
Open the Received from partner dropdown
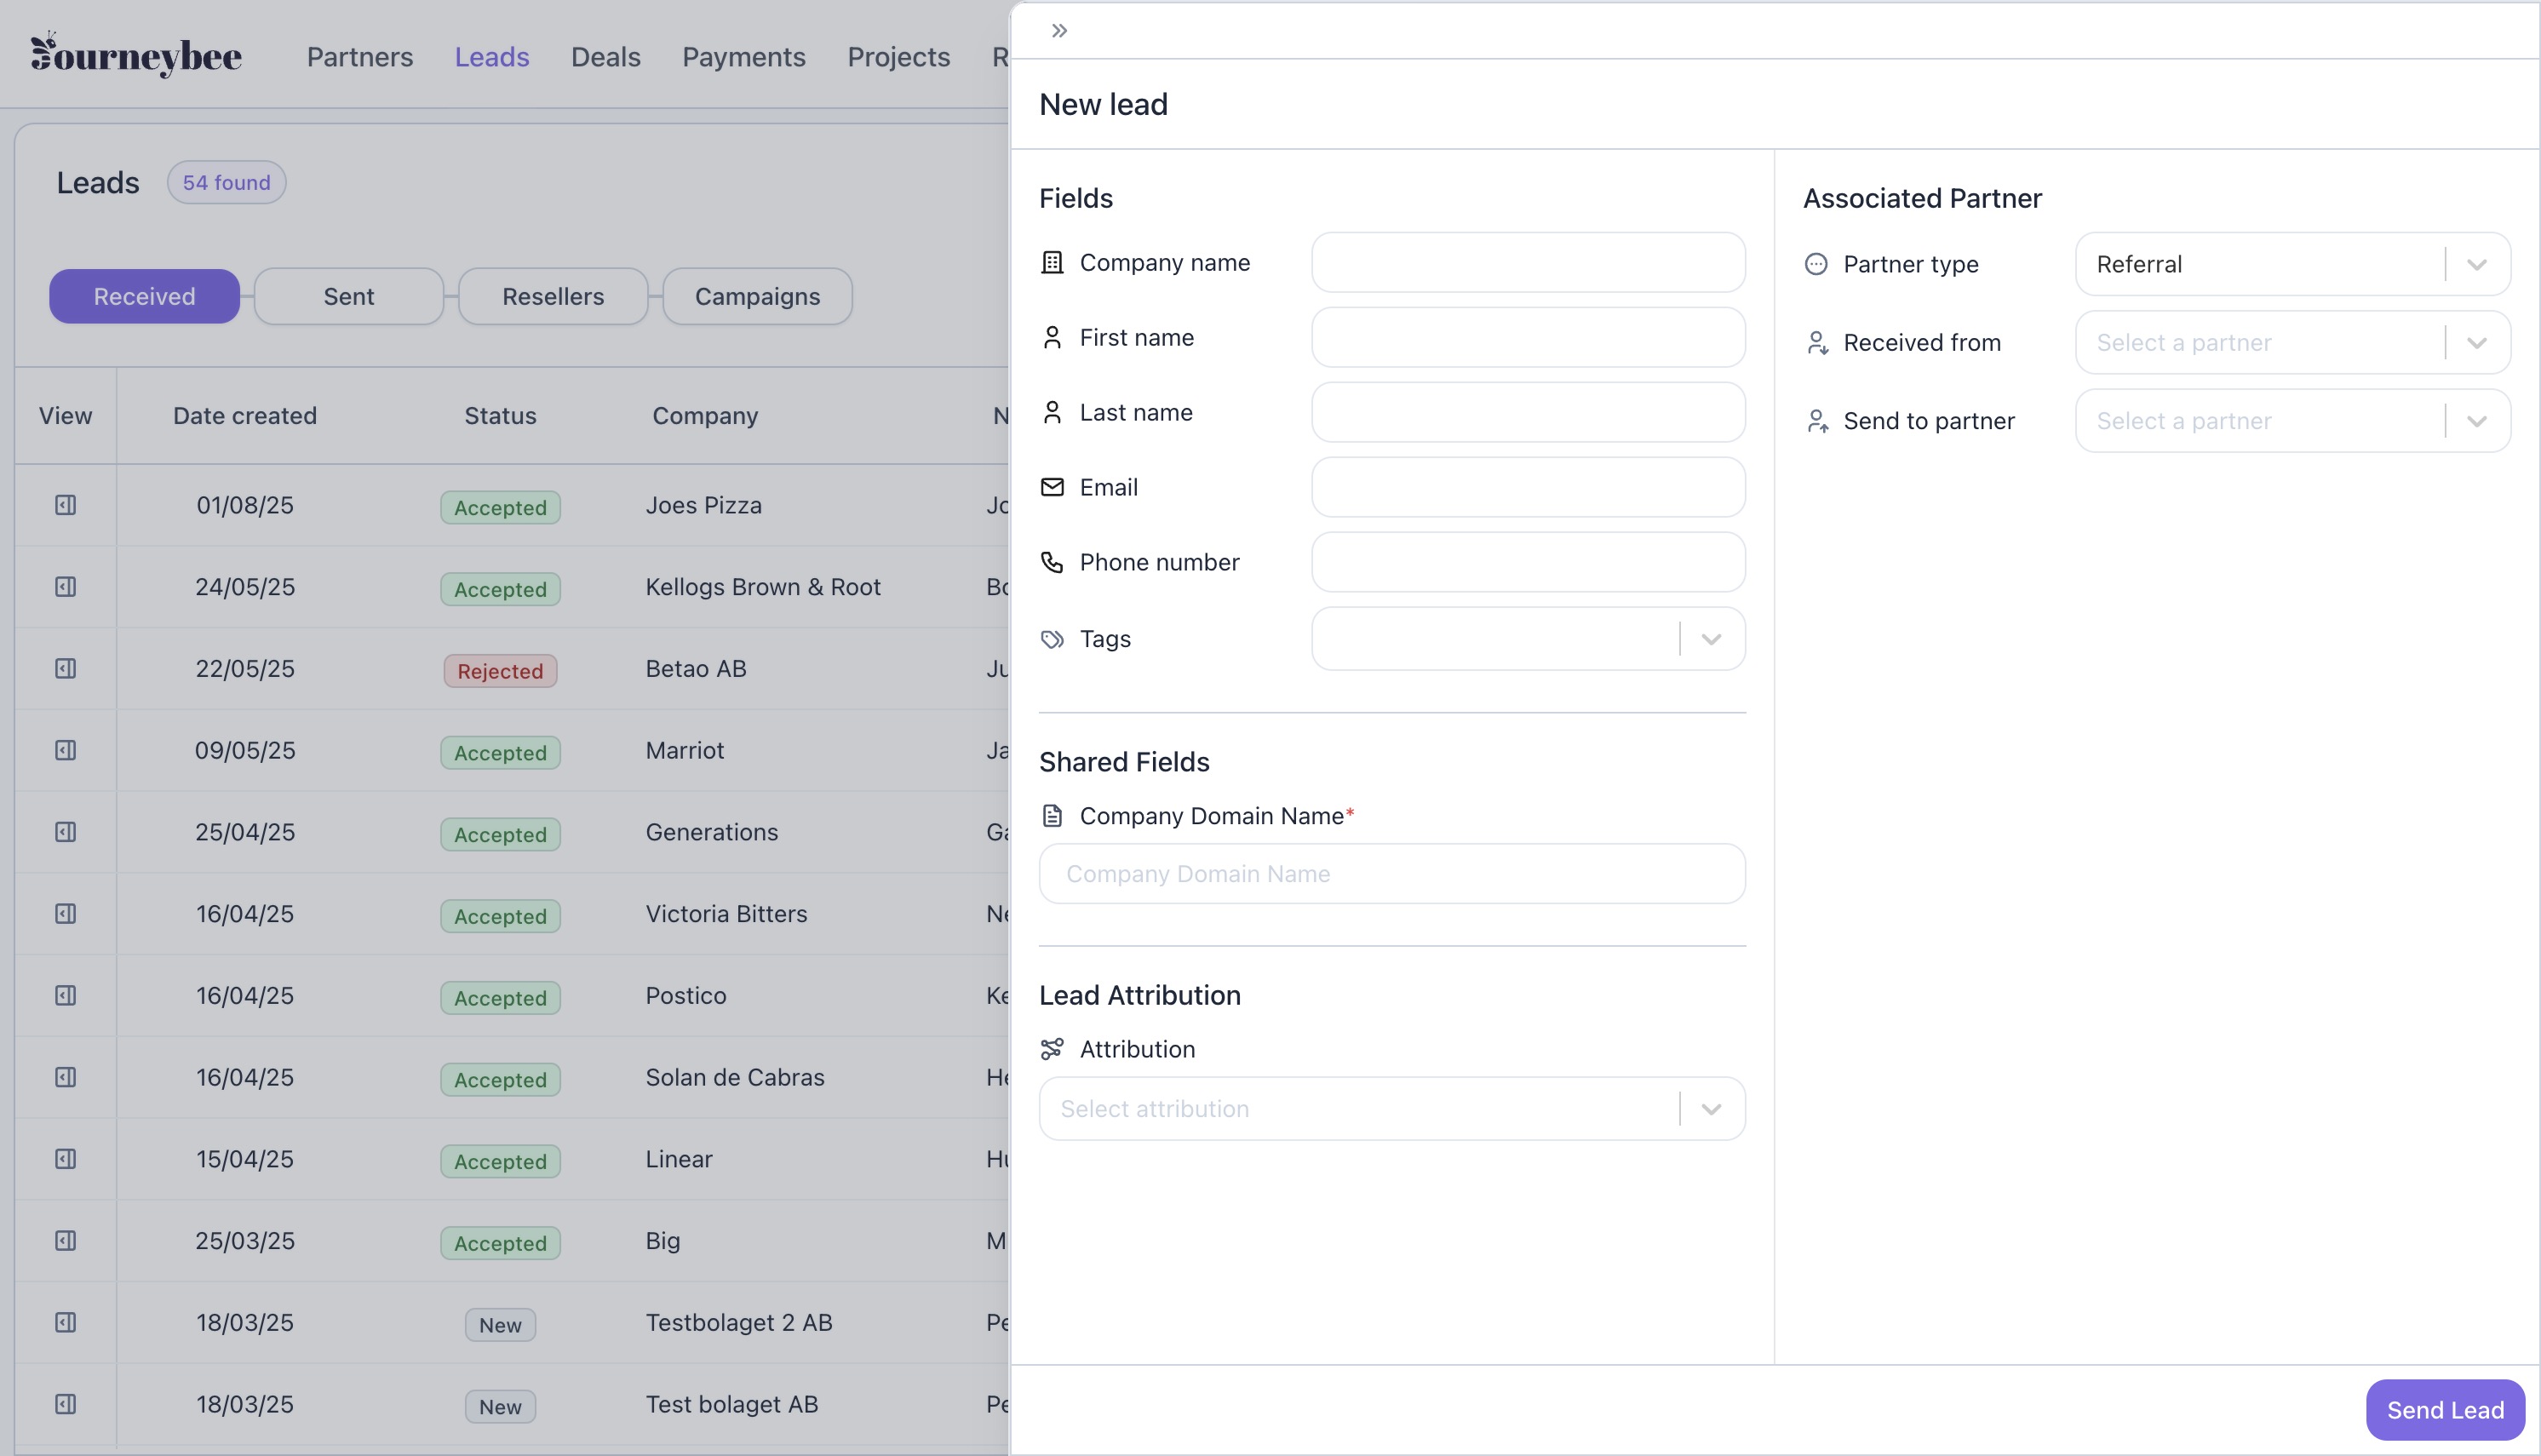(2292, 343)
